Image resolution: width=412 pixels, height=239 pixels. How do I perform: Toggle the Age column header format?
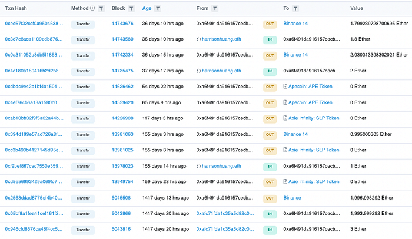(147, 8)
